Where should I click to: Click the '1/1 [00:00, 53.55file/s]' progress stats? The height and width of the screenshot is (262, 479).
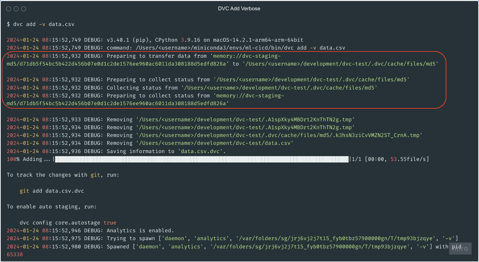coord(390,159)
